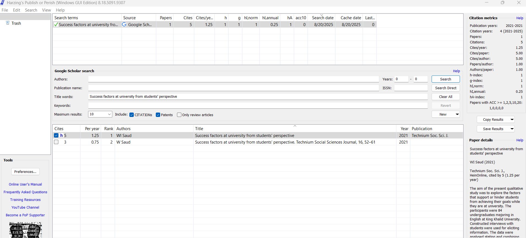
Task: Disable the CITATIONs checkbox
Action: [x=132, y=115]
